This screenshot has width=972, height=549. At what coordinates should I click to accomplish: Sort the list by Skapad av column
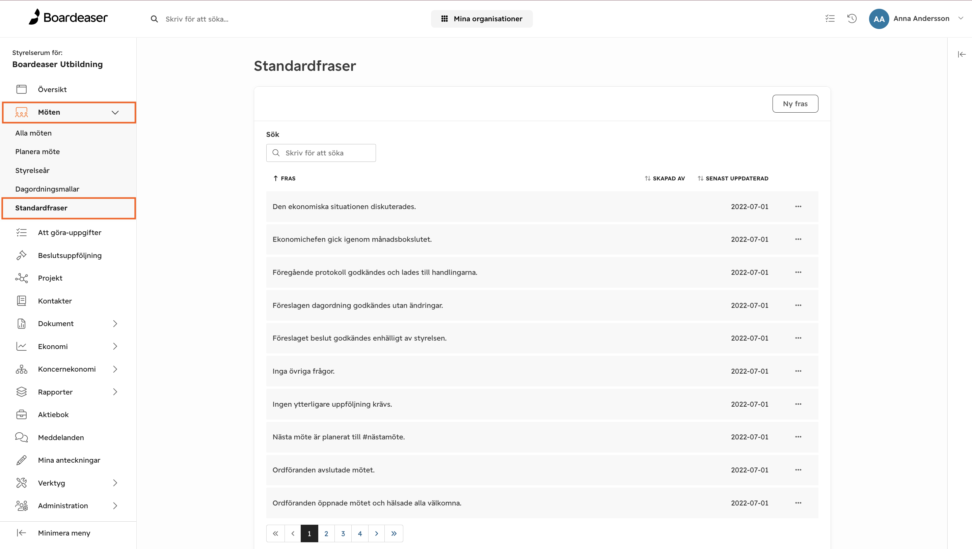coord(665,178)
